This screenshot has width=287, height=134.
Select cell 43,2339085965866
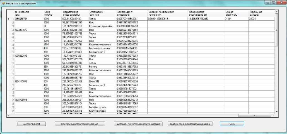75,107
